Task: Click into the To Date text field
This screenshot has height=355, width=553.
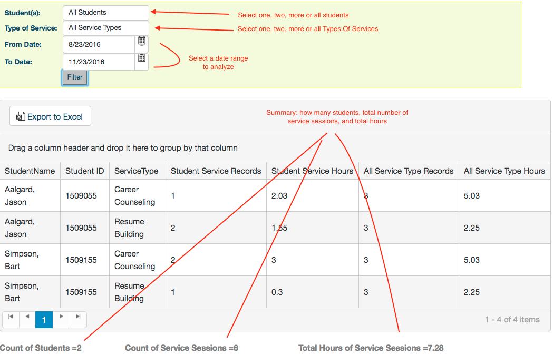Action: coord(99,62)
